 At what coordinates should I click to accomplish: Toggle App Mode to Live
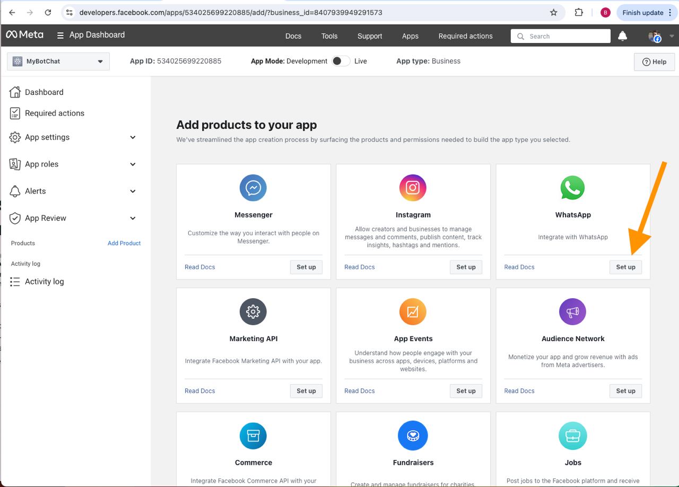(x=341, y=61)
